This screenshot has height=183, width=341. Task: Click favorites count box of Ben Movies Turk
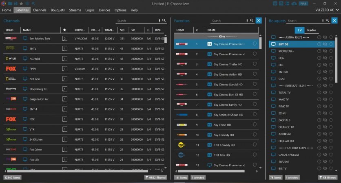64,38
